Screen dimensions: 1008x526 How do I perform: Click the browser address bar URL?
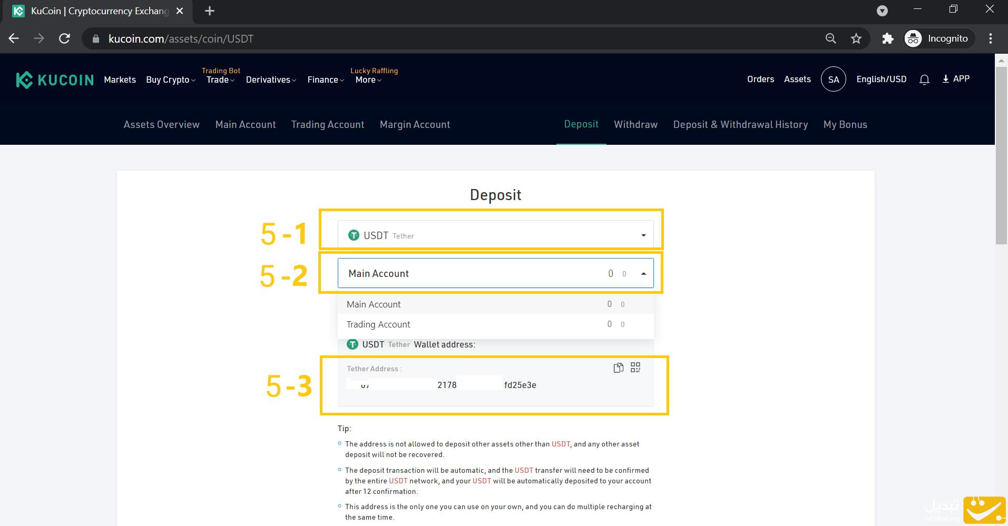(181, 39)
